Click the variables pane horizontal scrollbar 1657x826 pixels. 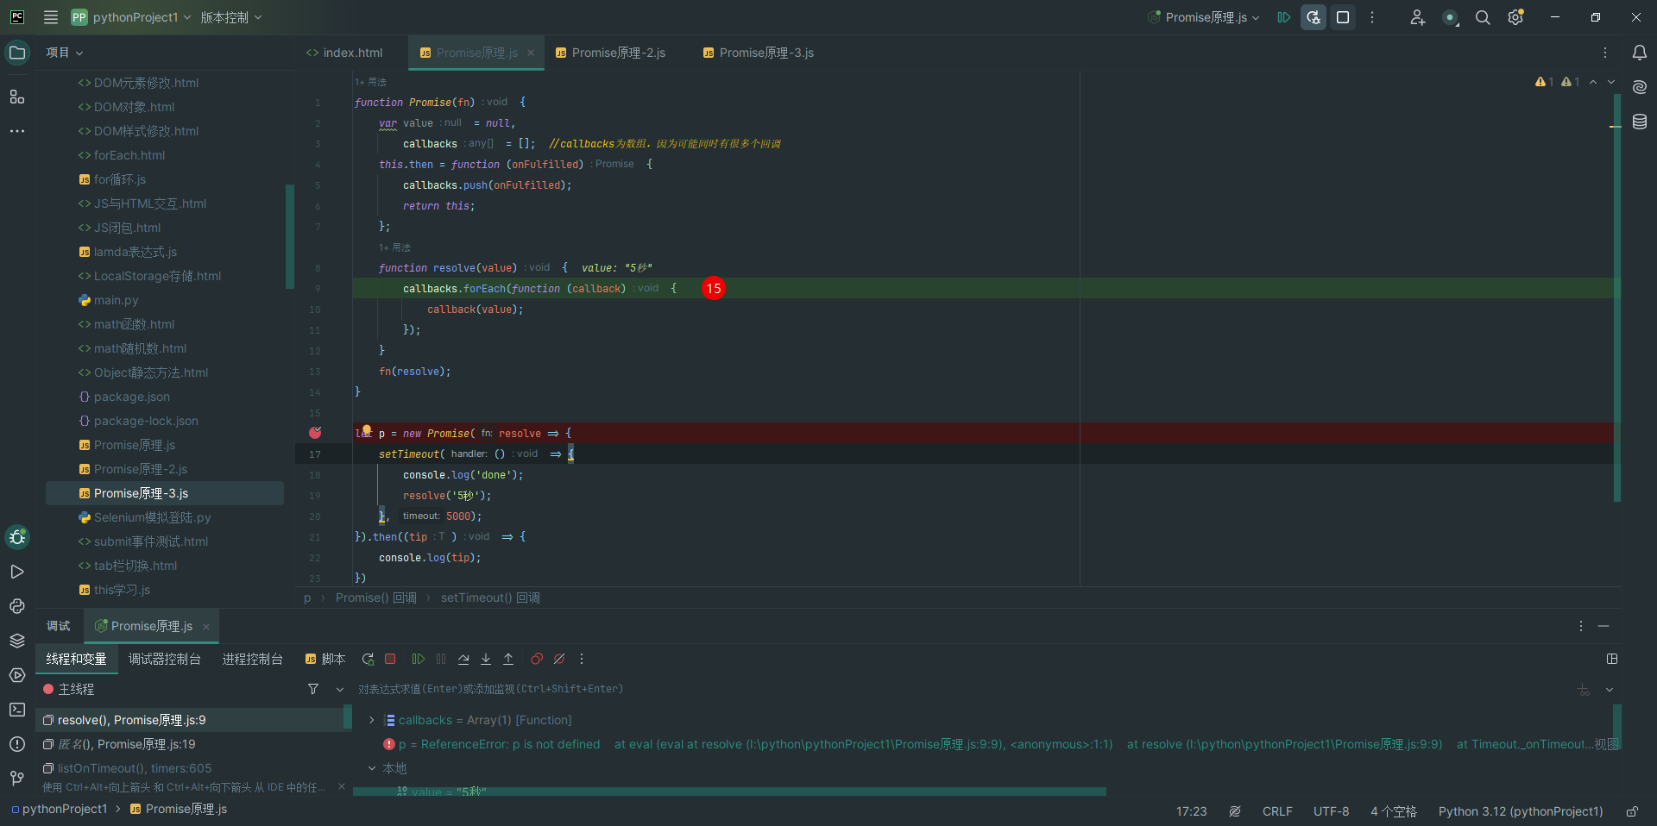point(729,791)
